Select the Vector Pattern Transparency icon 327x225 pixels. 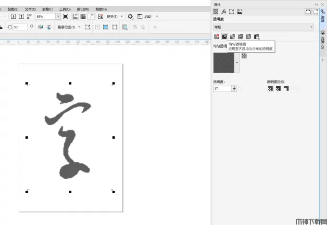[x=240, y=37]
